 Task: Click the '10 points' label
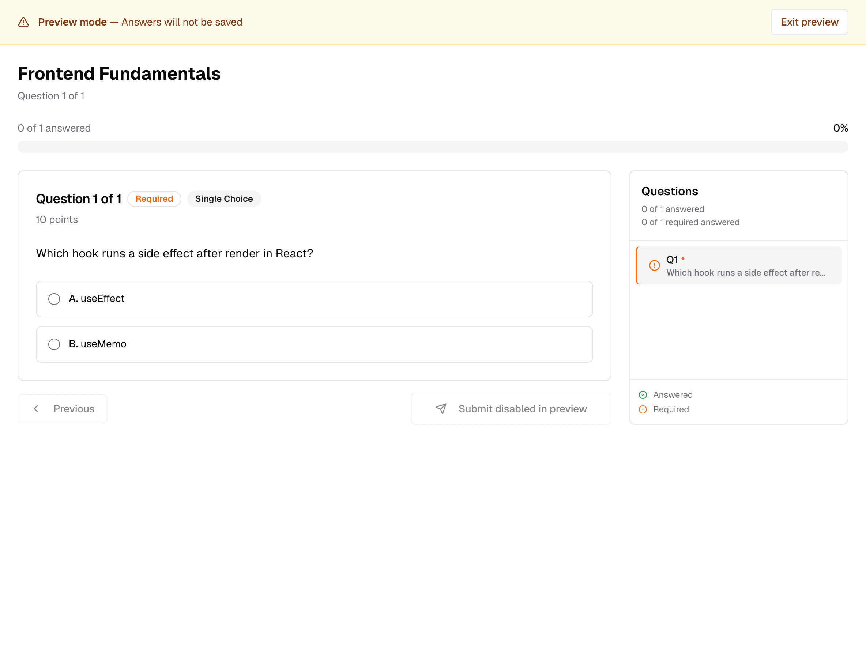click(57, 219)
